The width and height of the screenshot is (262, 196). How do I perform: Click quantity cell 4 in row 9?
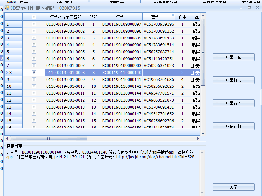coord(182,79)
